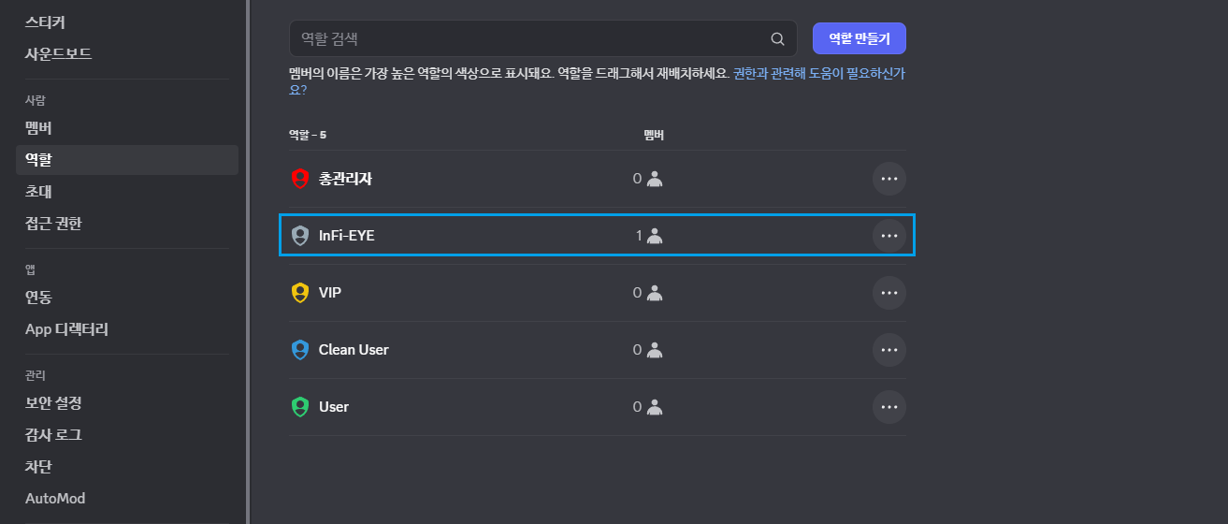The height and width of the screenshot is (524, 1228).
Task: Click the 역할 만들기 button
Action: tap(860, 38)
